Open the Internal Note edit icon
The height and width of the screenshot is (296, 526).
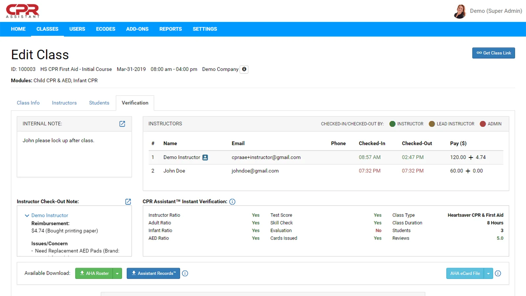(x=122, y=124)
